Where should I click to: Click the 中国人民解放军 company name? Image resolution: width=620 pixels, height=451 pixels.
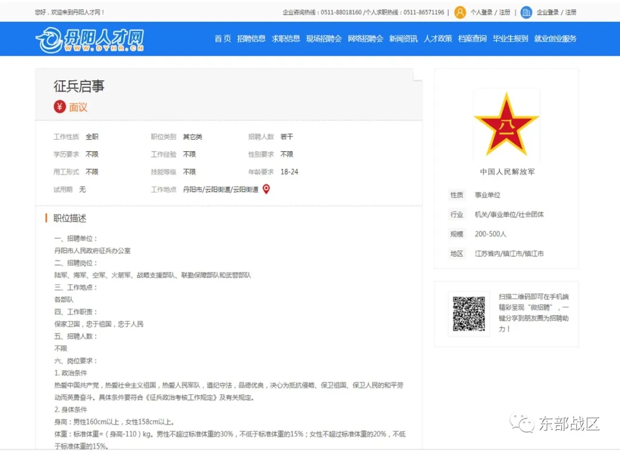pyautogui.click(x=507, y=172)
